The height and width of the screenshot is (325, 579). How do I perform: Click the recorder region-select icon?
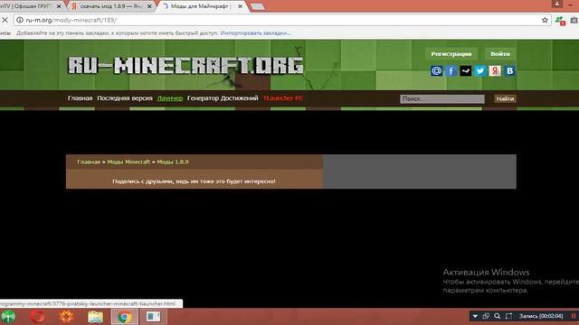(508, 316)
